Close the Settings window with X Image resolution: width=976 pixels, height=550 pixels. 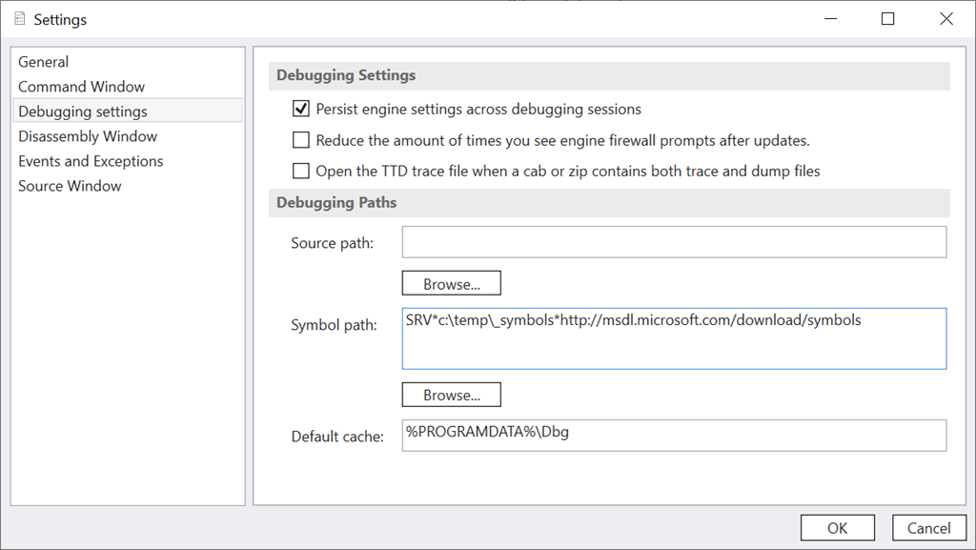945,19
